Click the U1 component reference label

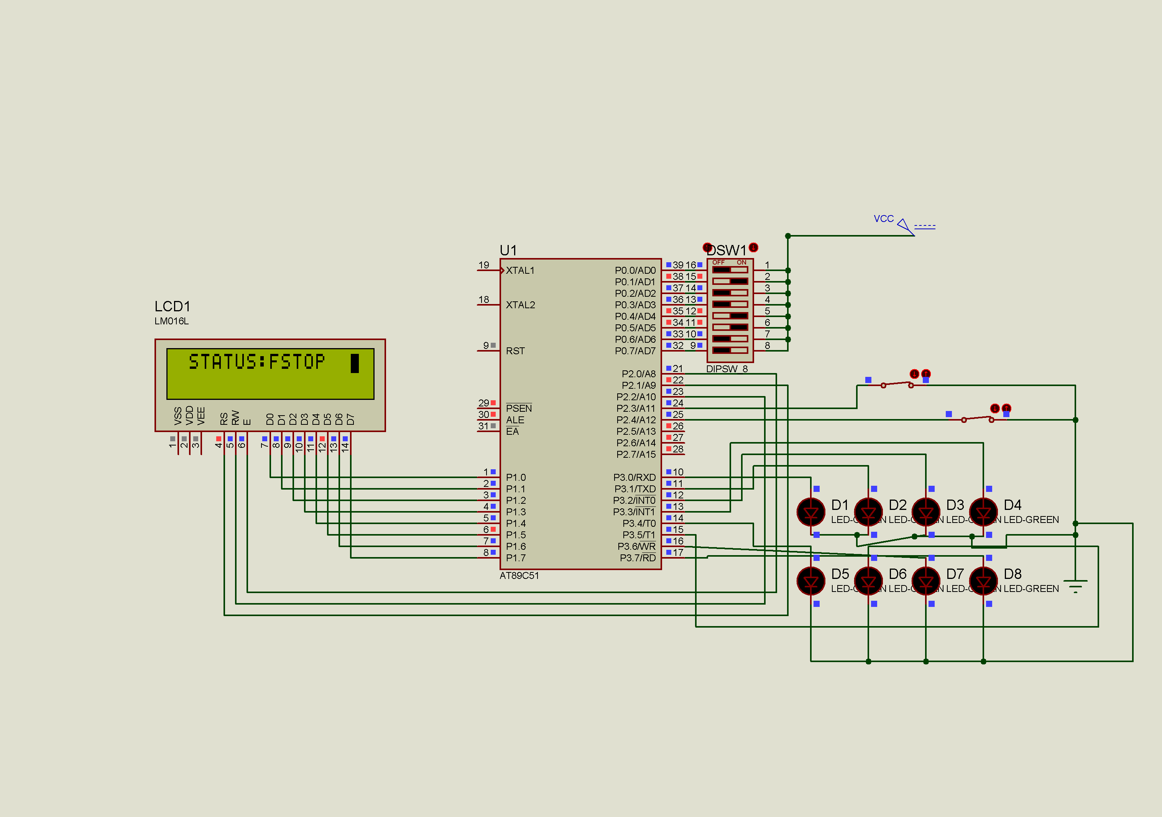[508, 251]
